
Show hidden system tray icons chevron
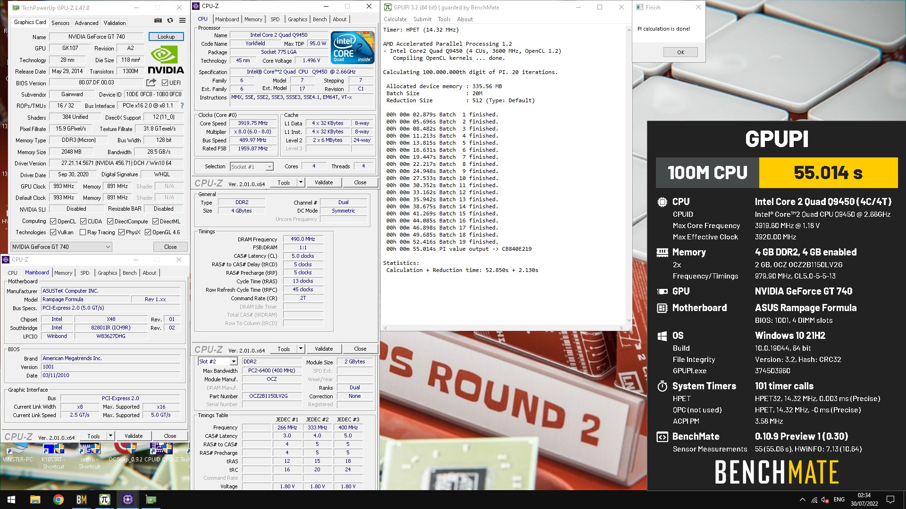[802, 500]
